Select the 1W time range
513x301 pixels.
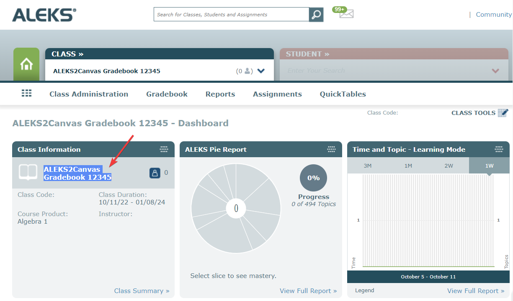tap(489, 166)
